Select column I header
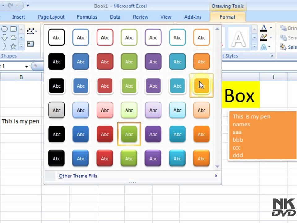This screenshot has width=297, height=223. (273, 77)
